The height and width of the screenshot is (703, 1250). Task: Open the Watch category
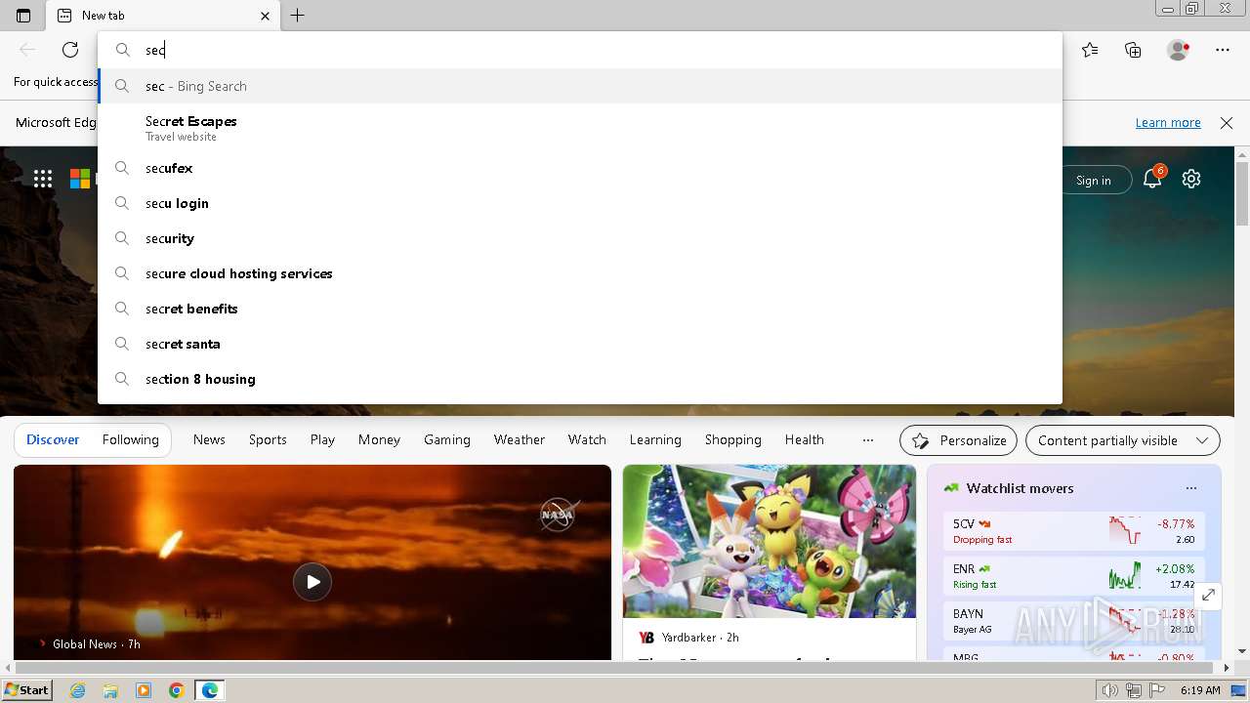[x=587, y=439]
